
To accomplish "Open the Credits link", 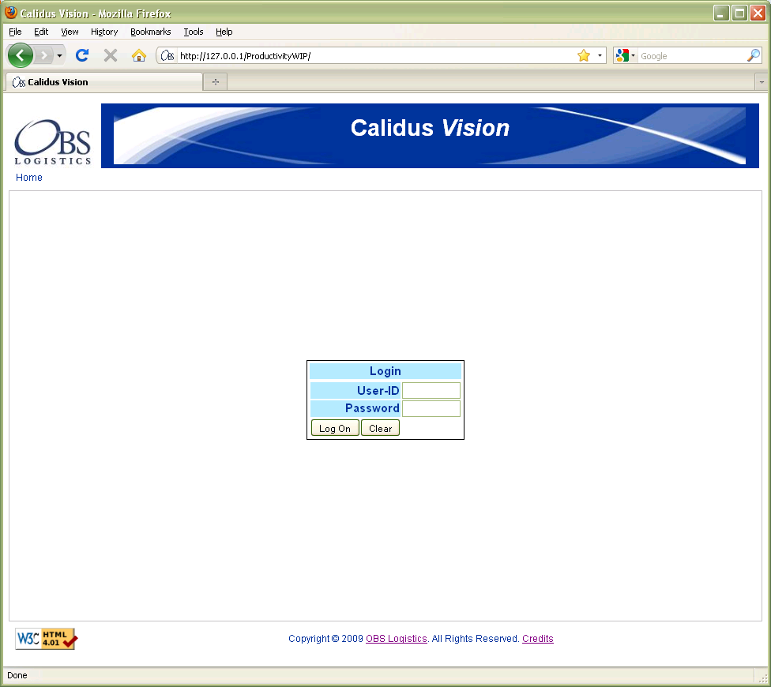I will (537, 639).
